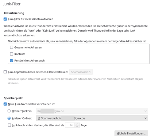
Task: Check the Gesammelte Adressen address book
Action: click(12, 47)
